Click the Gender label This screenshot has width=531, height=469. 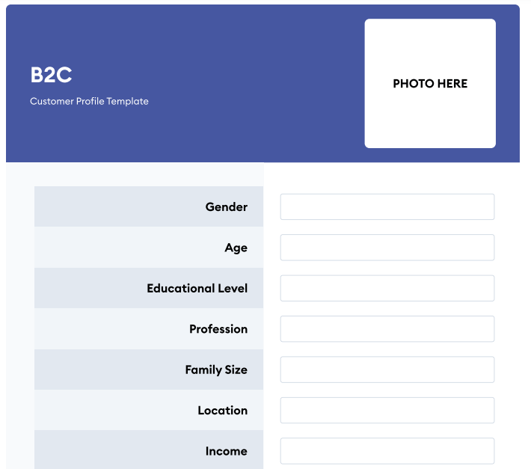click(226, 207)
